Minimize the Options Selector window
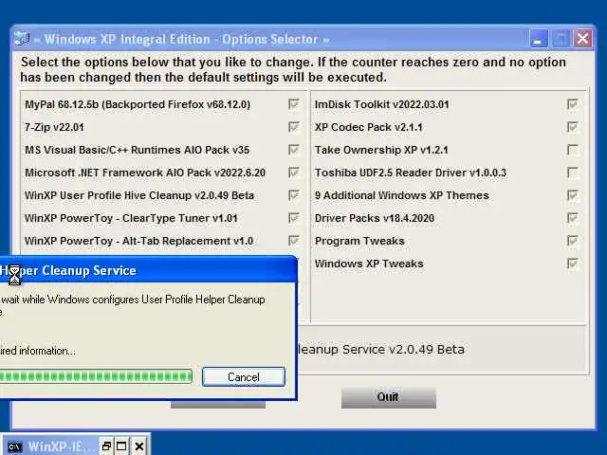Image resolution: width=607 pixels, height=455 pixels. coord(538,39)
